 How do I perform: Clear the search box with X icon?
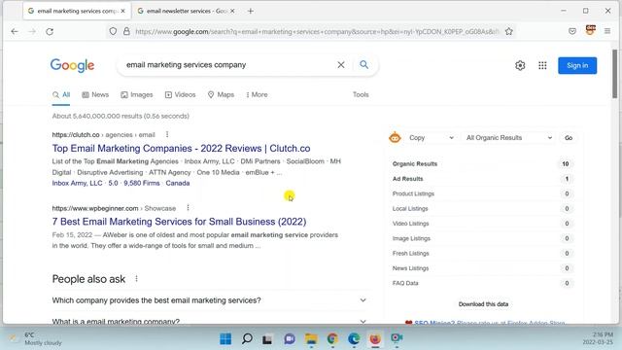pos(341,65)
